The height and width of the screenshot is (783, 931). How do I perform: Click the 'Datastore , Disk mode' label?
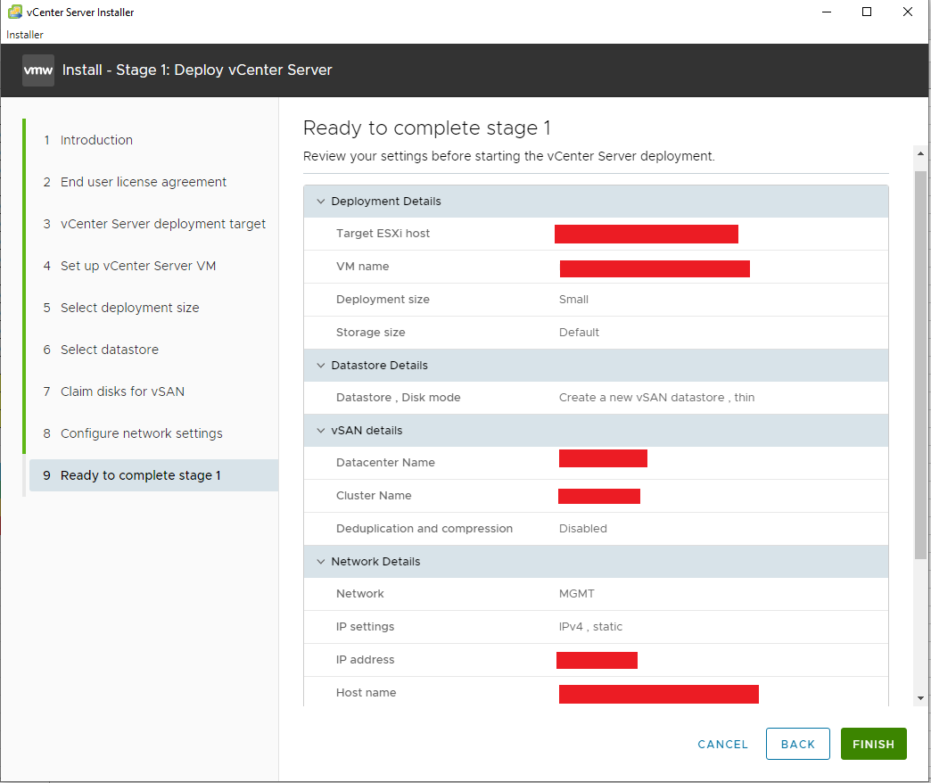click(399, 398)
